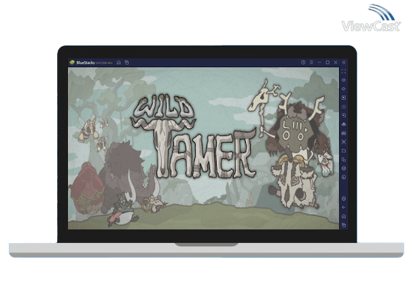Click the circular play sidebar icon
409x281 pixels.
coord(344,115)
